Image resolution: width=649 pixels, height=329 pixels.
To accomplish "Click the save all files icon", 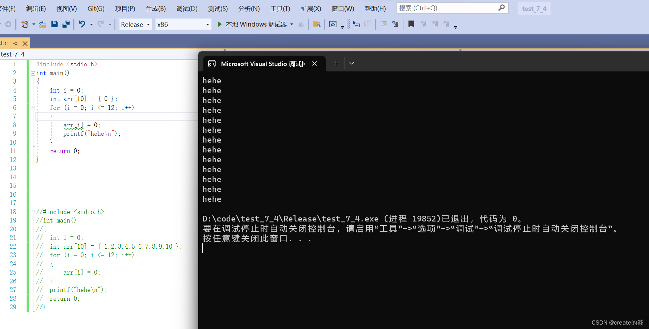I will (x=66, y=24).
